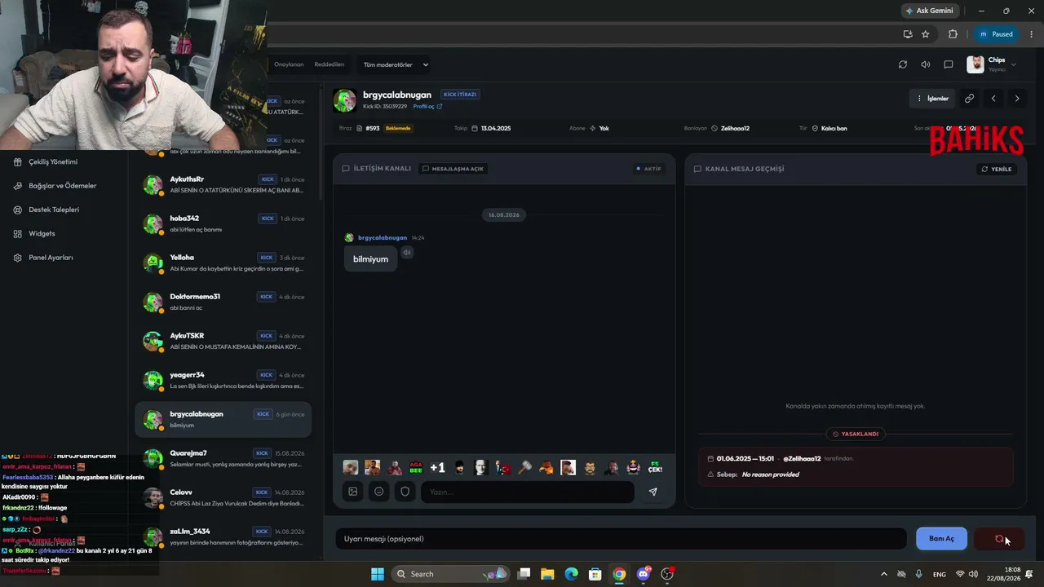
Task: Click the Banı Aç unban button
Action: pyautogui.click(x=941, y=539)
